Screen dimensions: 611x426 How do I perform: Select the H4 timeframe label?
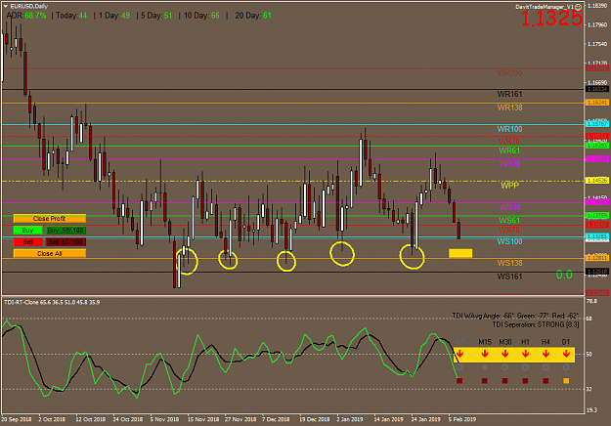tap(546, 342)
